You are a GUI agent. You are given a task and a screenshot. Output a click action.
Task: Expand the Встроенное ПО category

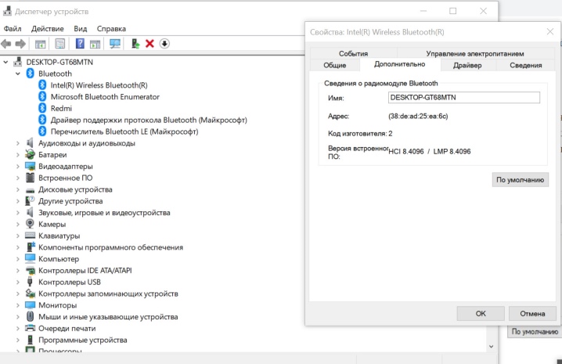(17, 178)
